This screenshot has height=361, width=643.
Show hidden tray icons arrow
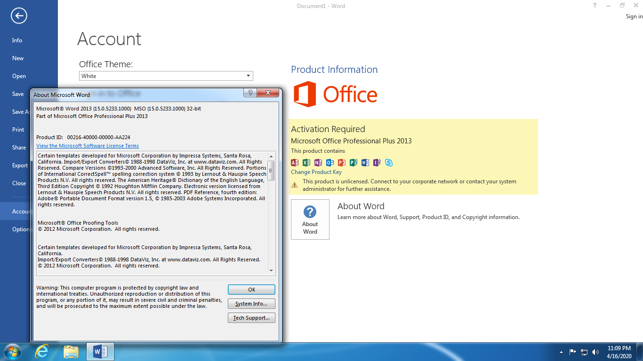coord(561,352)
